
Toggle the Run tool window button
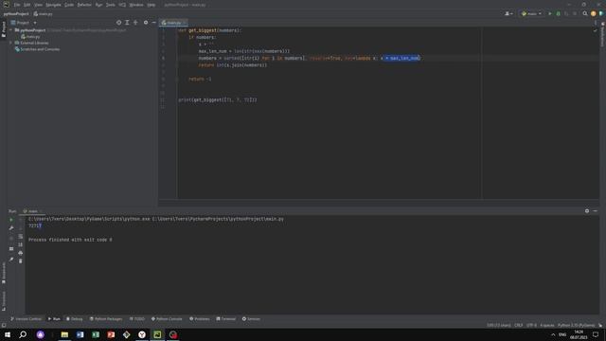pos(54,319)
